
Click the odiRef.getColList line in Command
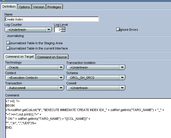point(85,110)
